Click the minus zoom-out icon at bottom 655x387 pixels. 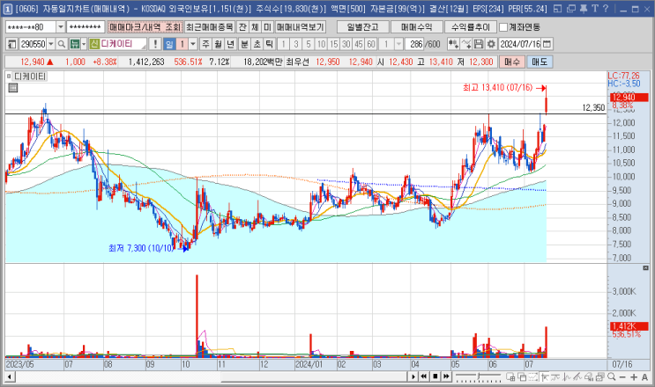[622, 377]
